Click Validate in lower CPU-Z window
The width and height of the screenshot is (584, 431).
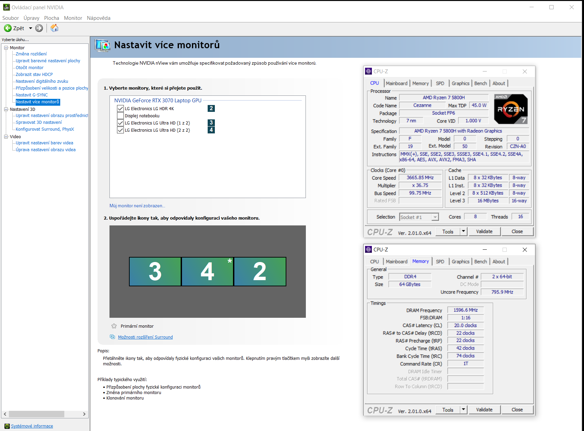[x=484, y=410]
